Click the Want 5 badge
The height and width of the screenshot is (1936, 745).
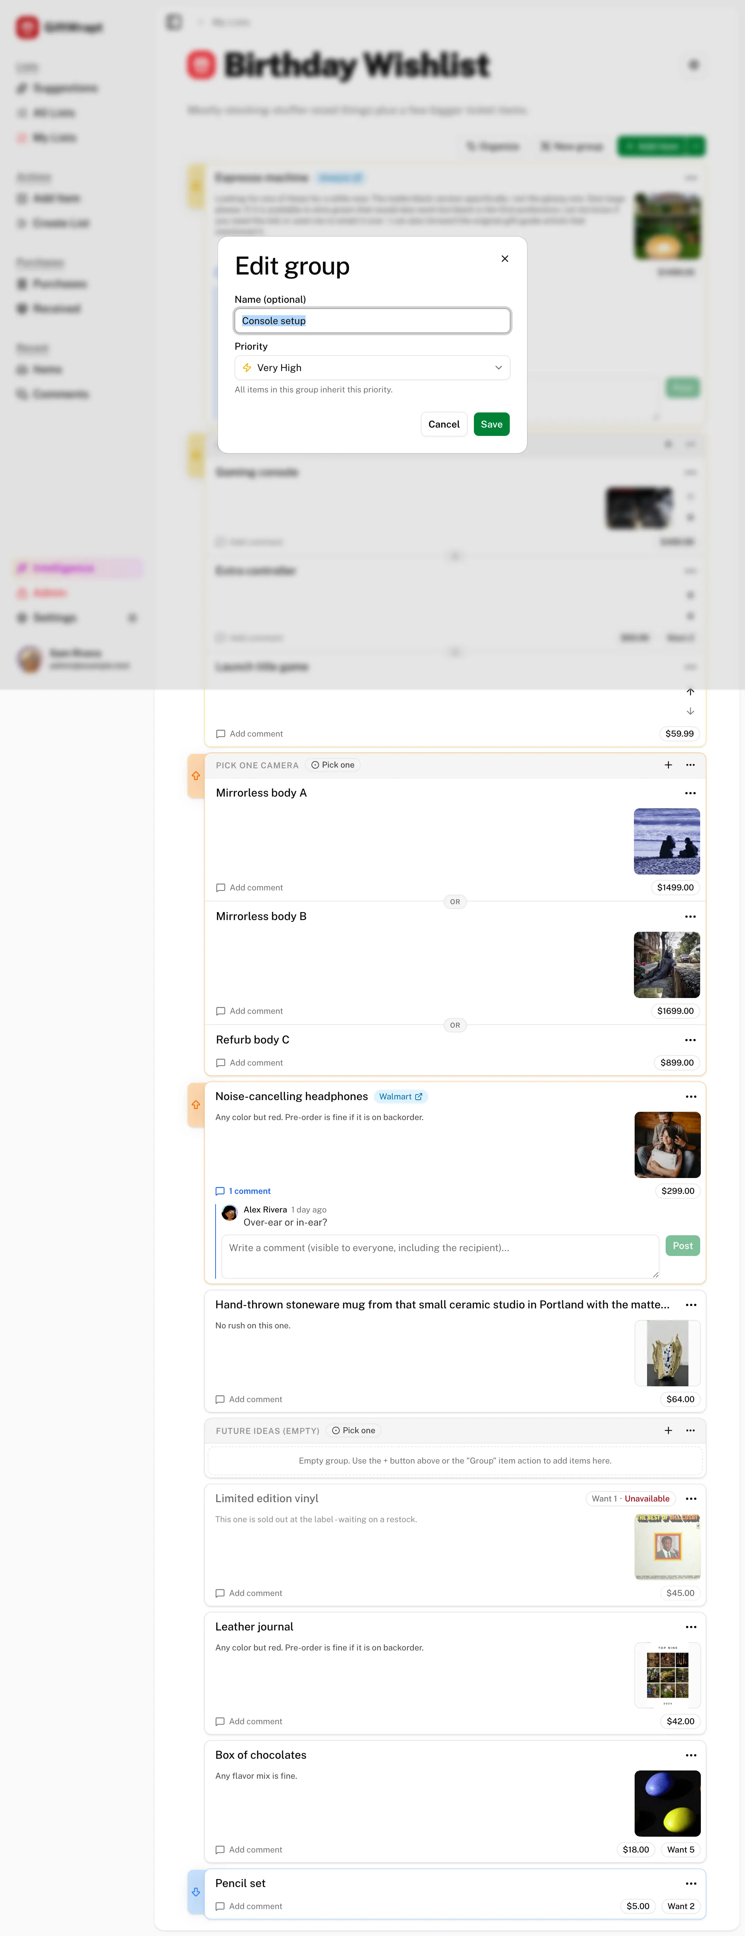point(681,1849)
